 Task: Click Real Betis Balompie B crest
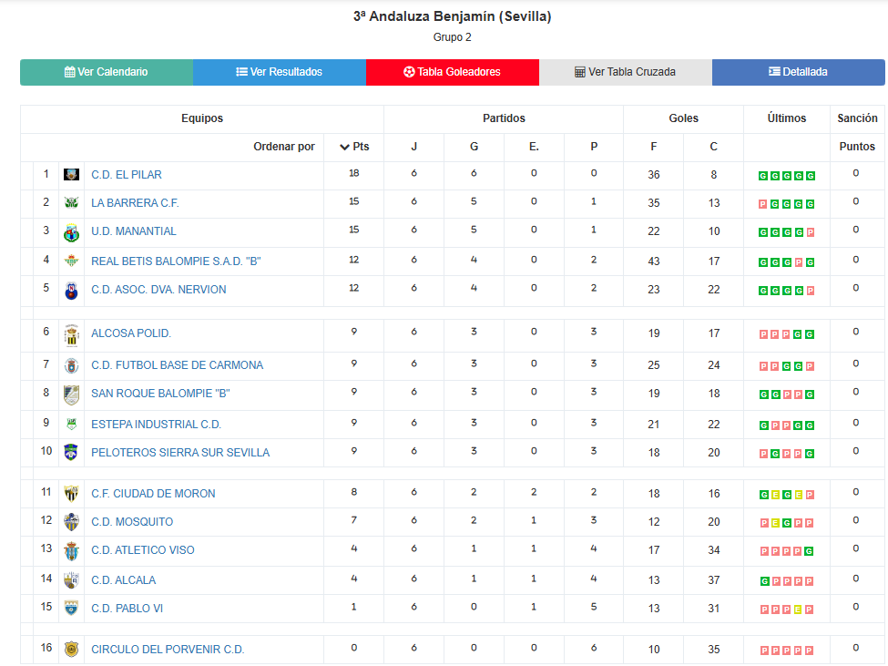(x=71, y=261)
